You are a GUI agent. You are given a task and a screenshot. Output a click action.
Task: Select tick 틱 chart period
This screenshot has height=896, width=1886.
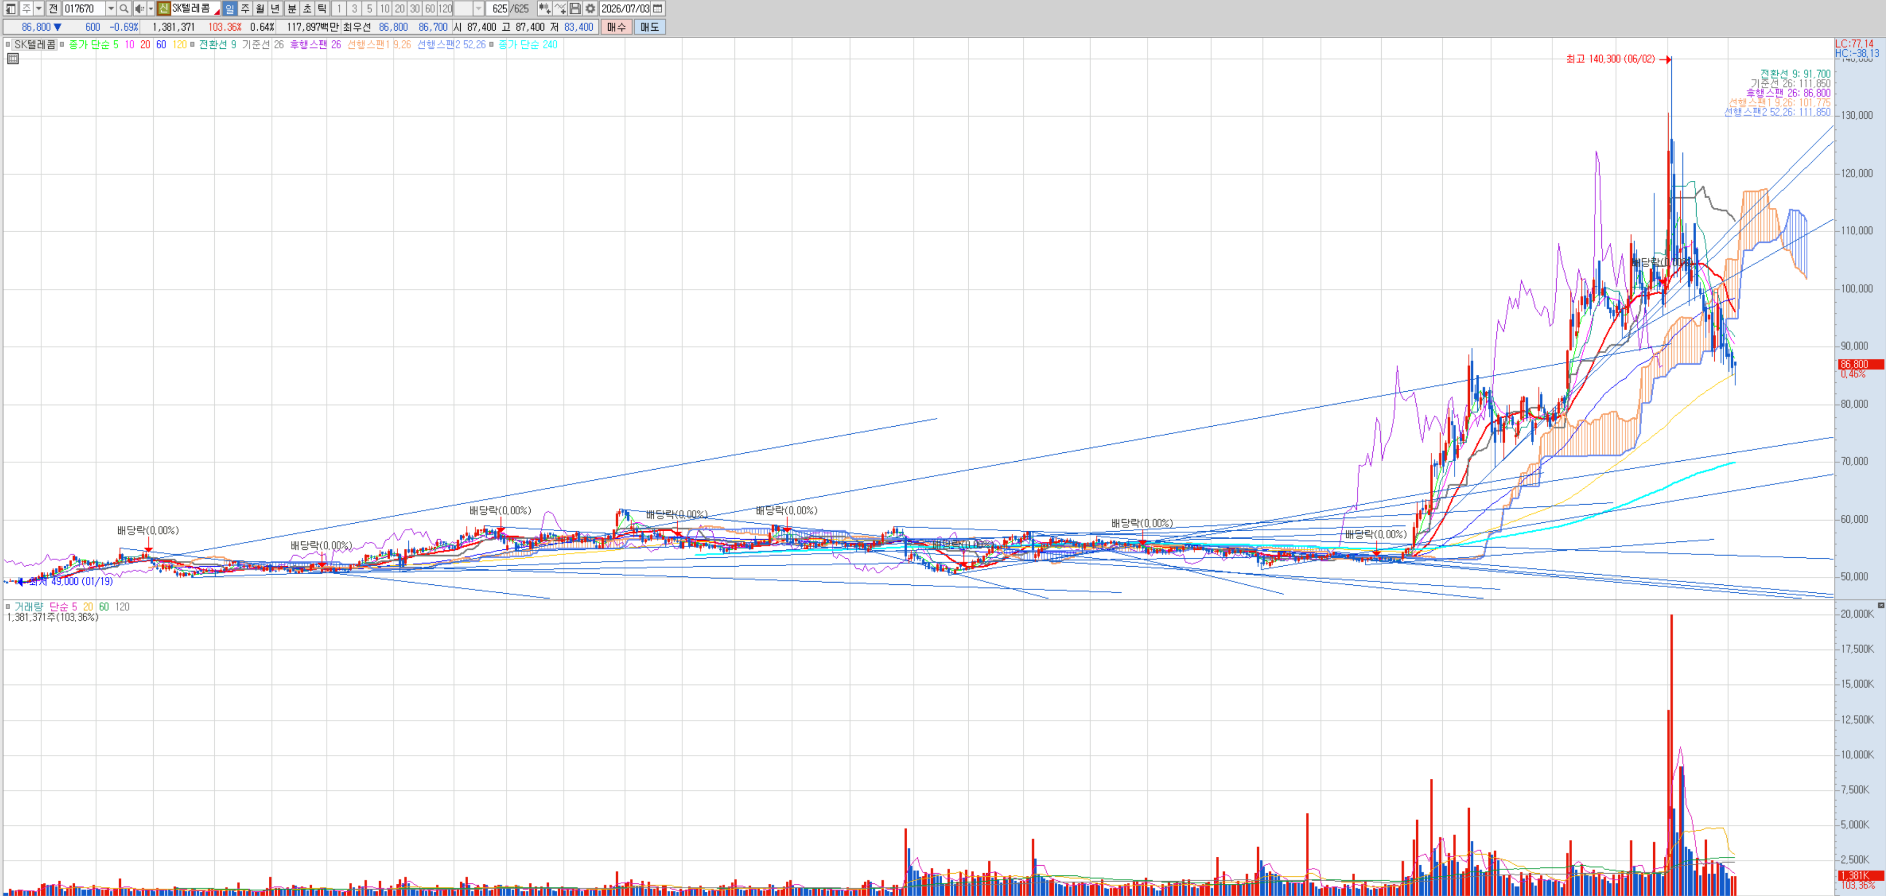(x=322, y=9)
